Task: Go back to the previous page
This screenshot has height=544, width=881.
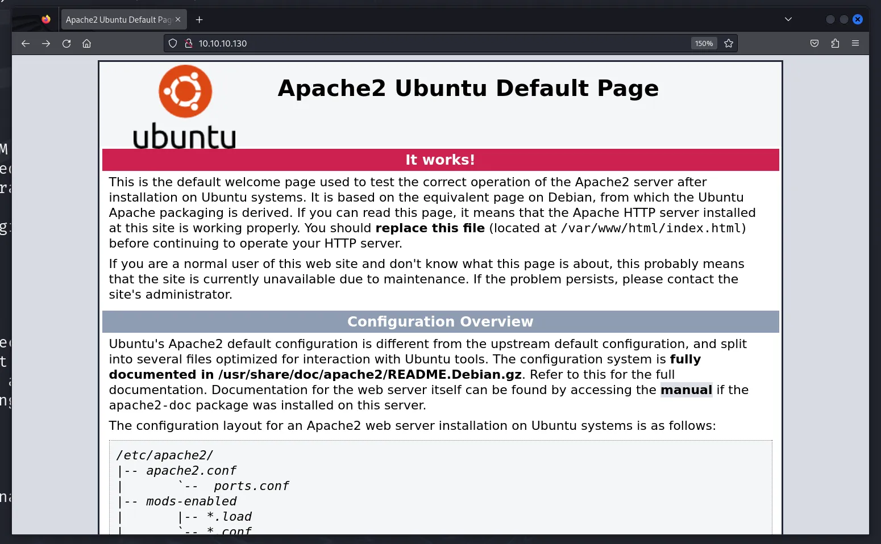Action: click(x=26, y=44)
